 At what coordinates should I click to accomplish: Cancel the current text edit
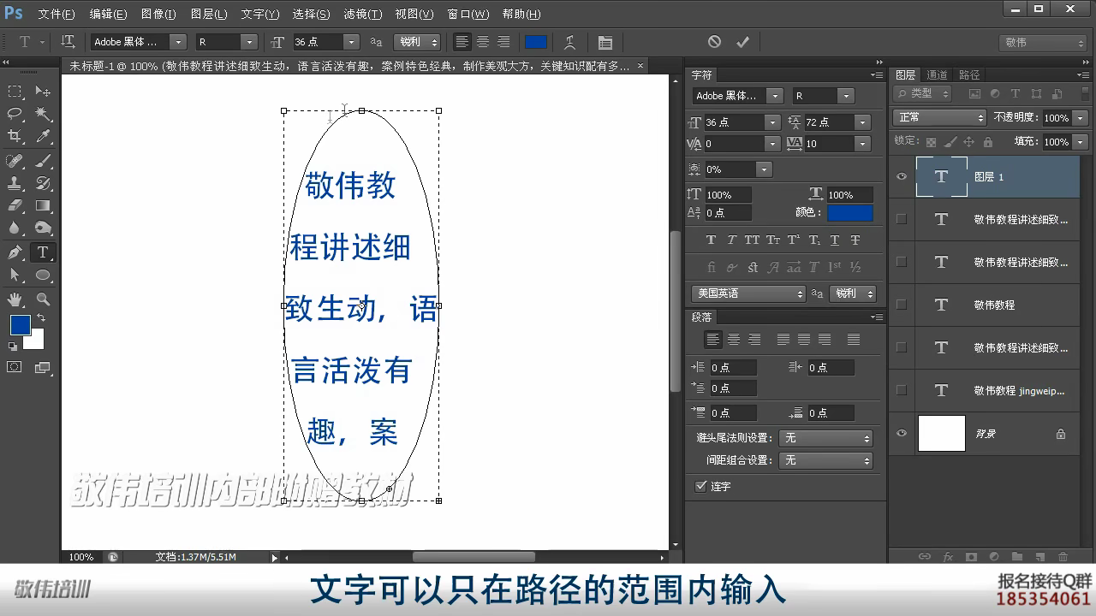714,42
